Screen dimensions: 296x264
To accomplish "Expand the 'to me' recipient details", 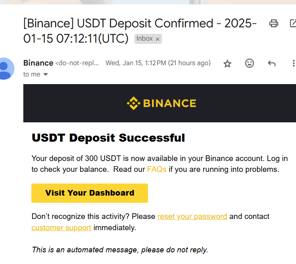I will point(45,74).
